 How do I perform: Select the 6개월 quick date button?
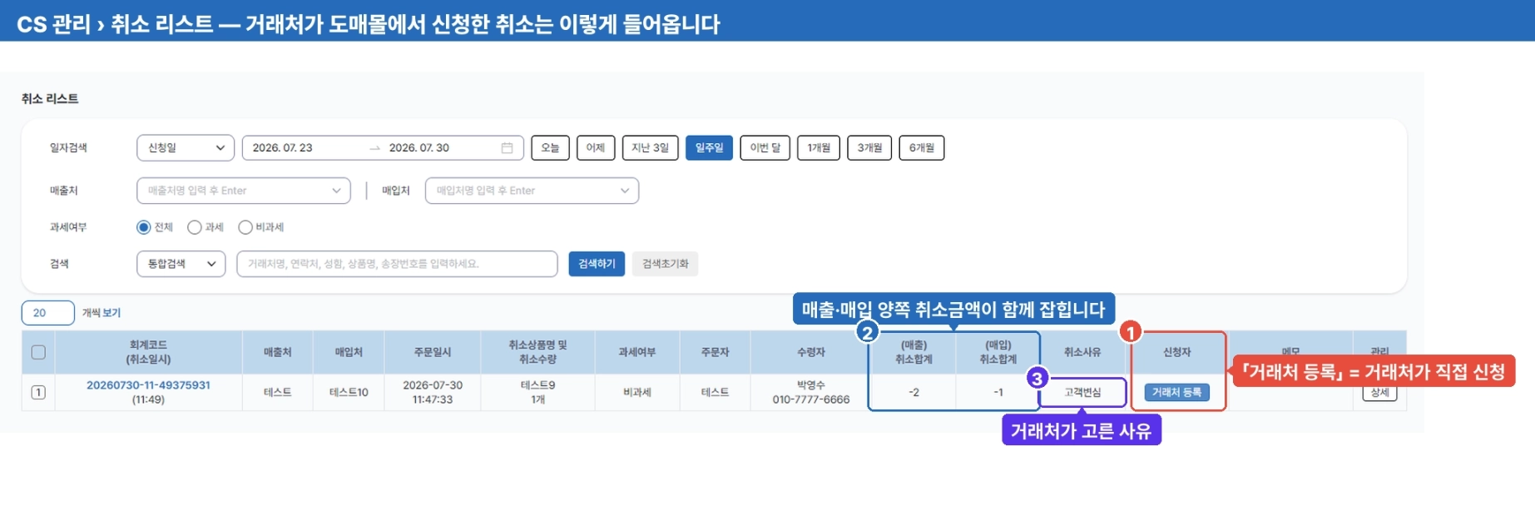click(x=922, y=147)
